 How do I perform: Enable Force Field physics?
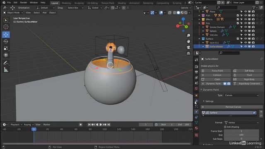pyautogui.click(x=216, y=71)
